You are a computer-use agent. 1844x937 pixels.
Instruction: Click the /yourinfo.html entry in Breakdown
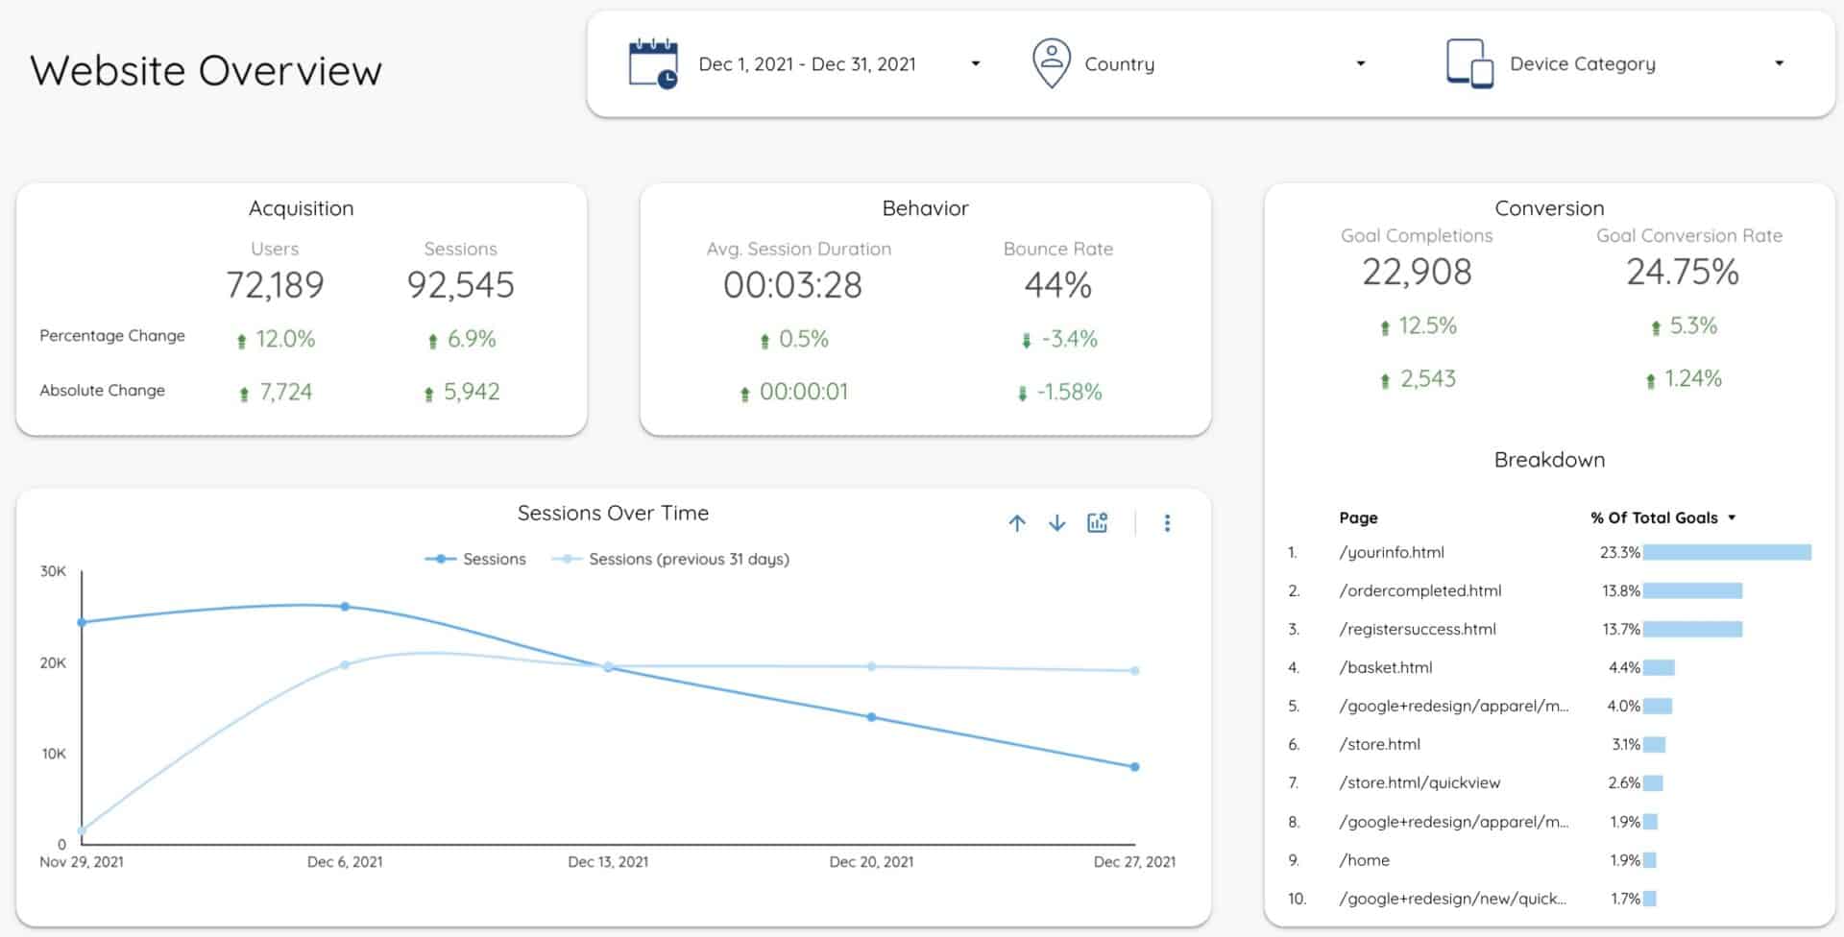tap(1395, 552)
